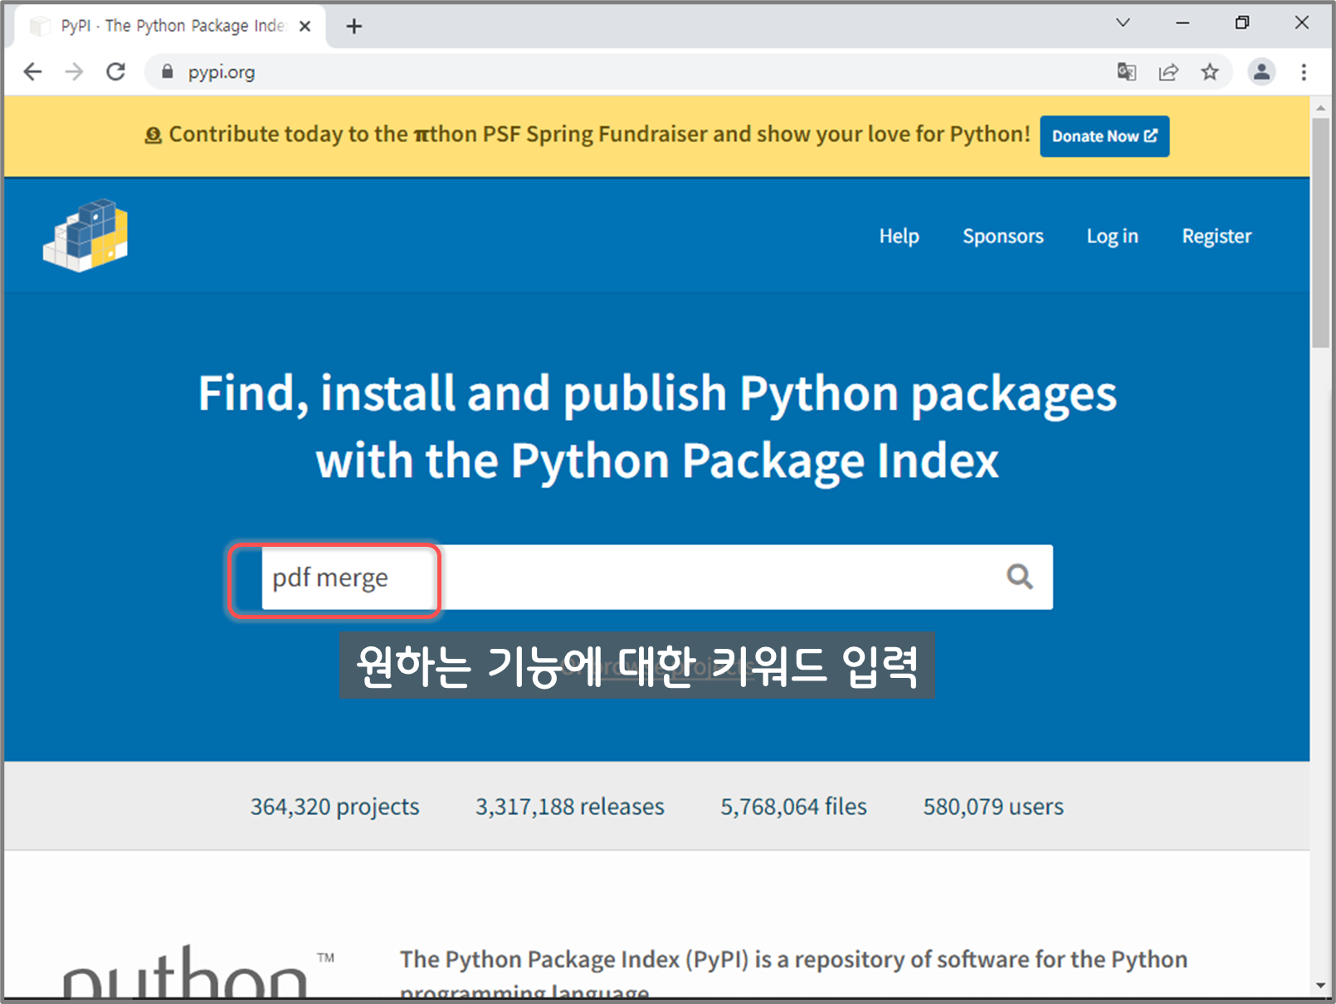Open the tab search chevron
The height and width of the screenshot is (1004, 1336).
tap(1123, 23)
